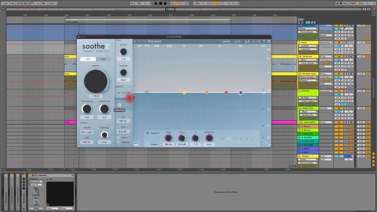
Task: Select the low-cut node on the left
Action: [147, 92]
